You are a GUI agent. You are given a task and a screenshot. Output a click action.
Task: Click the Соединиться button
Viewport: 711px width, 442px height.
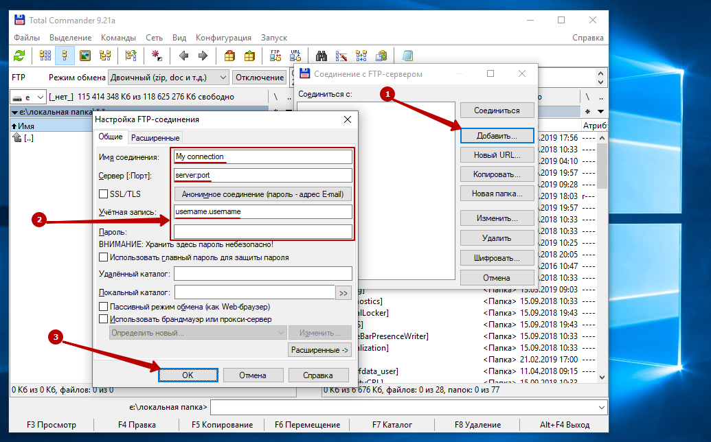497,110
